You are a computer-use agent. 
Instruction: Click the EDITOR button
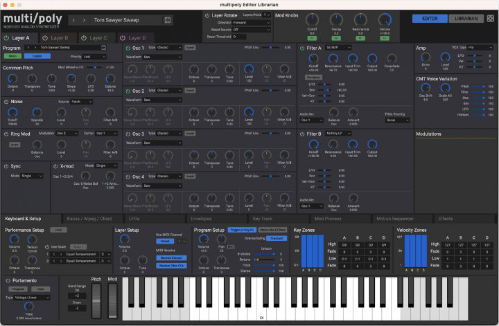click(x=430, y=19)
